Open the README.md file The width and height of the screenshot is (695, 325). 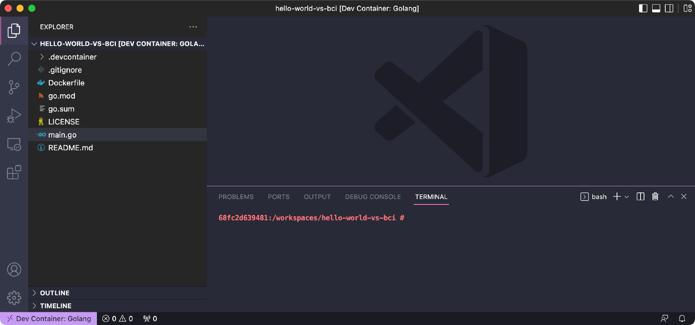click(x=118, y=148)
